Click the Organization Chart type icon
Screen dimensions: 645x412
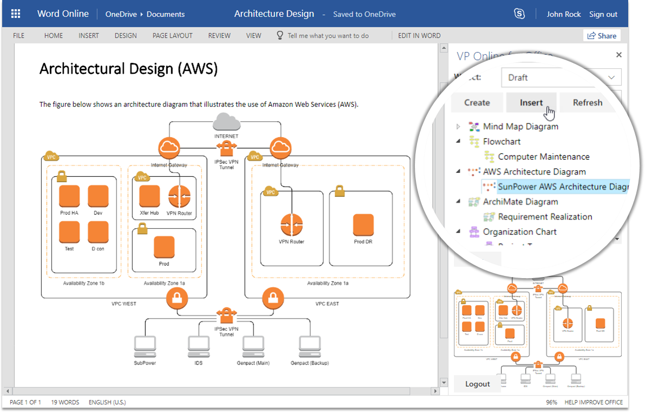[474, 231]
